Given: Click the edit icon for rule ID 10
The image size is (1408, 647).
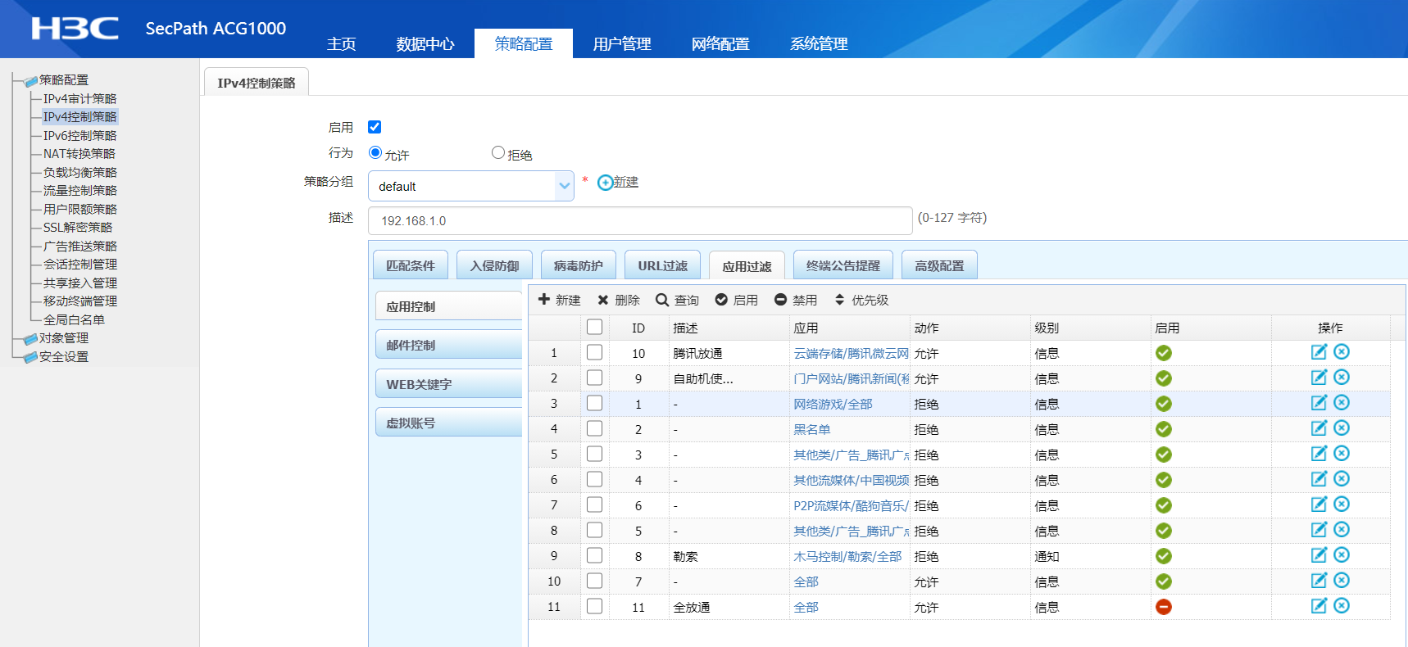Looking at the screenshot, I should tap(1318, 352).
